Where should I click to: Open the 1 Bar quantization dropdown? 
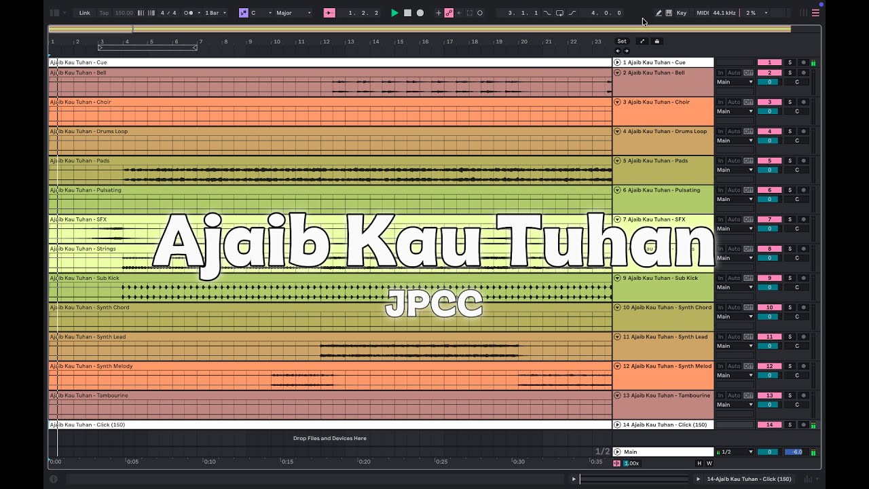[x=216, y=13]
